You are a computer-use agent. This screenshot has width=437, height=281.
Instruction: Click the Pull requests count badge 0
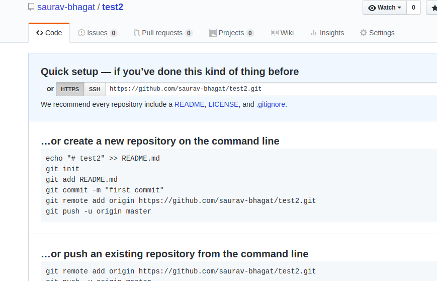[x=189, y=33]
